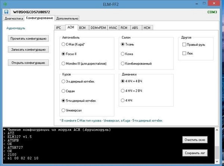Toggle the Люк checkbox
Viewport: 224px width, 166px height.
(x=184, y=53)
